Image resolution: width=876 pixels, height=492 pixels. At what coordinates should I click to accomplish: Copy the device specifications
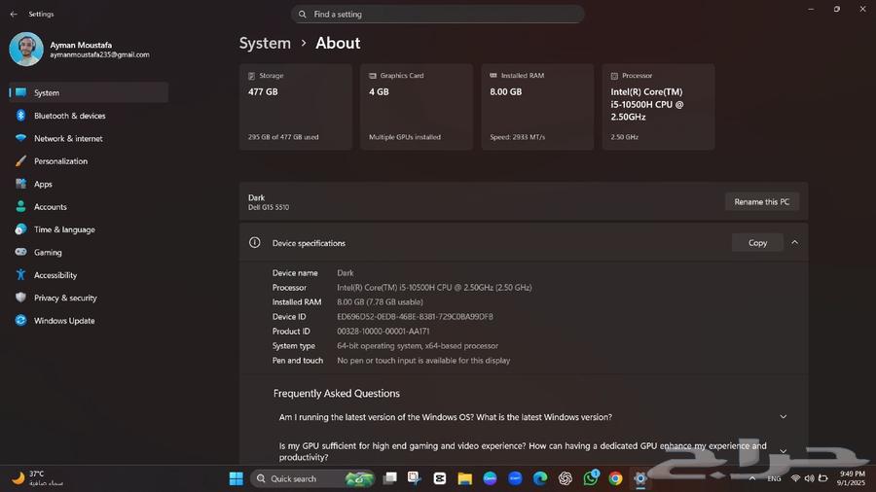[757, 243]
